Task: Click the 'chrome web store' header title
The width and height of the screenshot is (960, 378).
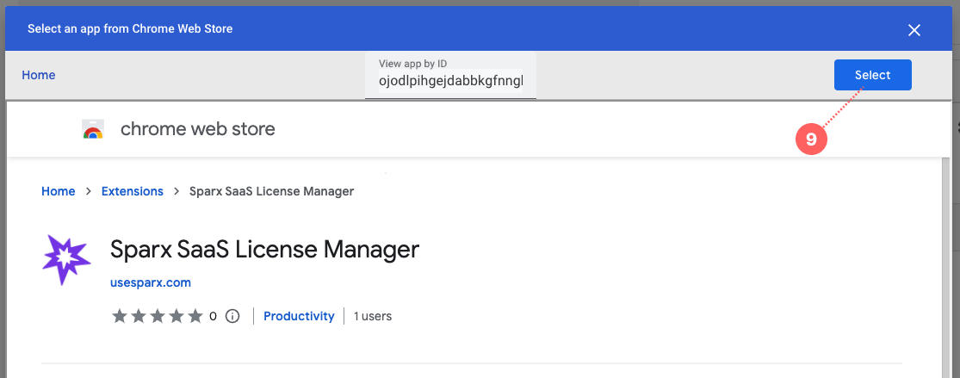Action: [198, 129]
